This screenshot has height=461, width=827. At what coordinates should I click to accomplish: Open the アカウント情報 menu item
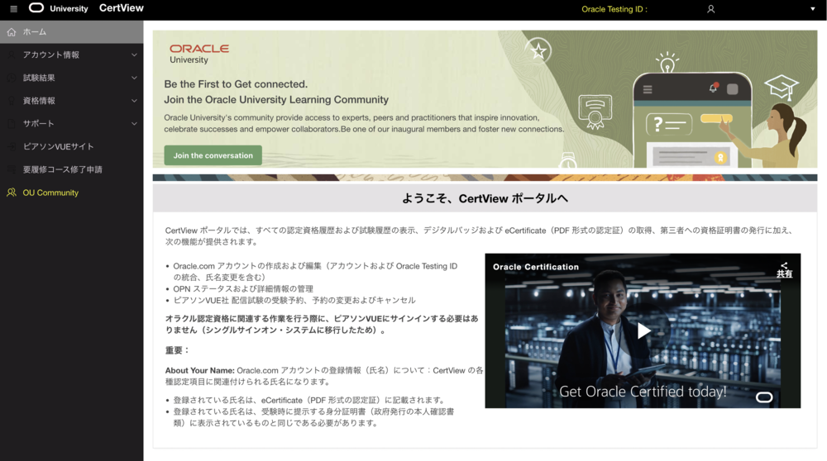pos(72,55)
